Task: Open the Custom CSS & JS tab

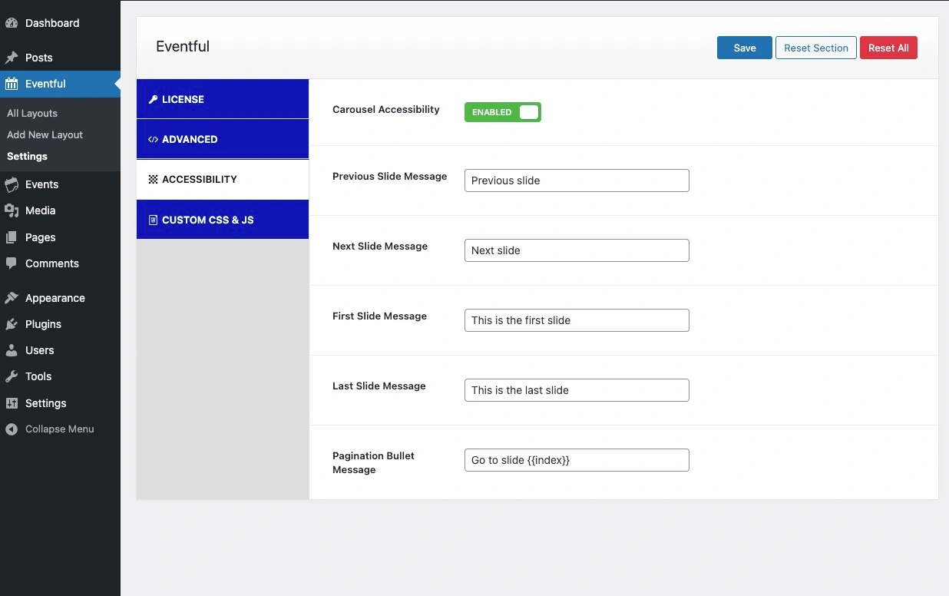Action: pyautogui.click(x=223, y=220)
